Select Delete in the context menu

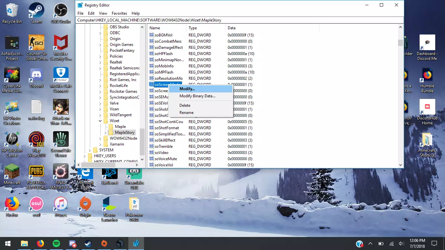click(x=185, y=105)
